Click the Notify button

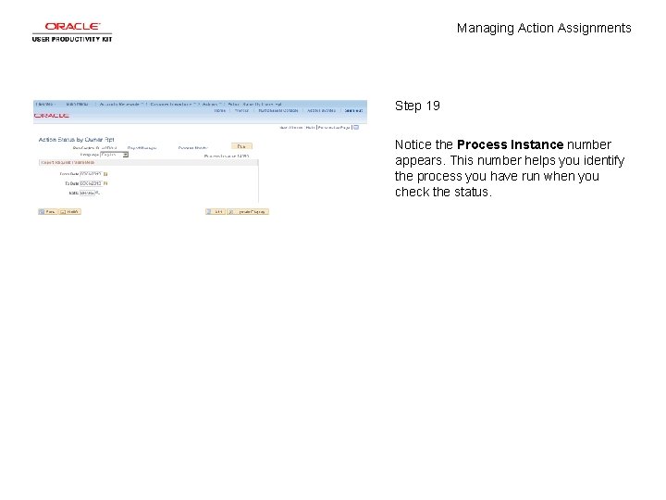coord(69,212)
